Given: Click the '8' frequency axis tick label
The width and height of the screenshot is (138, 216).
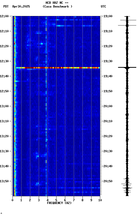Looking at the screenshot, I should 82,200.
